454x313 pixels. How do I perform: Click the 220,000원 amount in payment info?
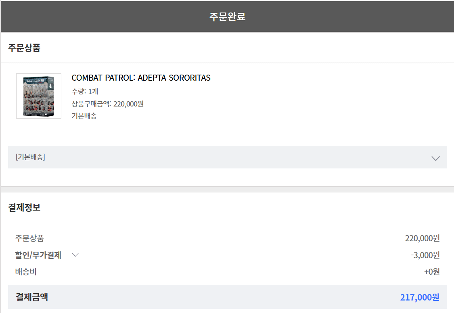point(422,238)
